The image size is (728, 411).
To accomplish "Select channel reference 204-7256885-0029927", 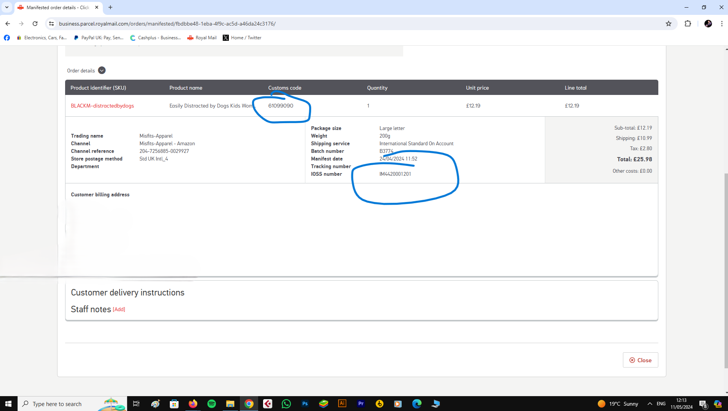I will (164, 151).
